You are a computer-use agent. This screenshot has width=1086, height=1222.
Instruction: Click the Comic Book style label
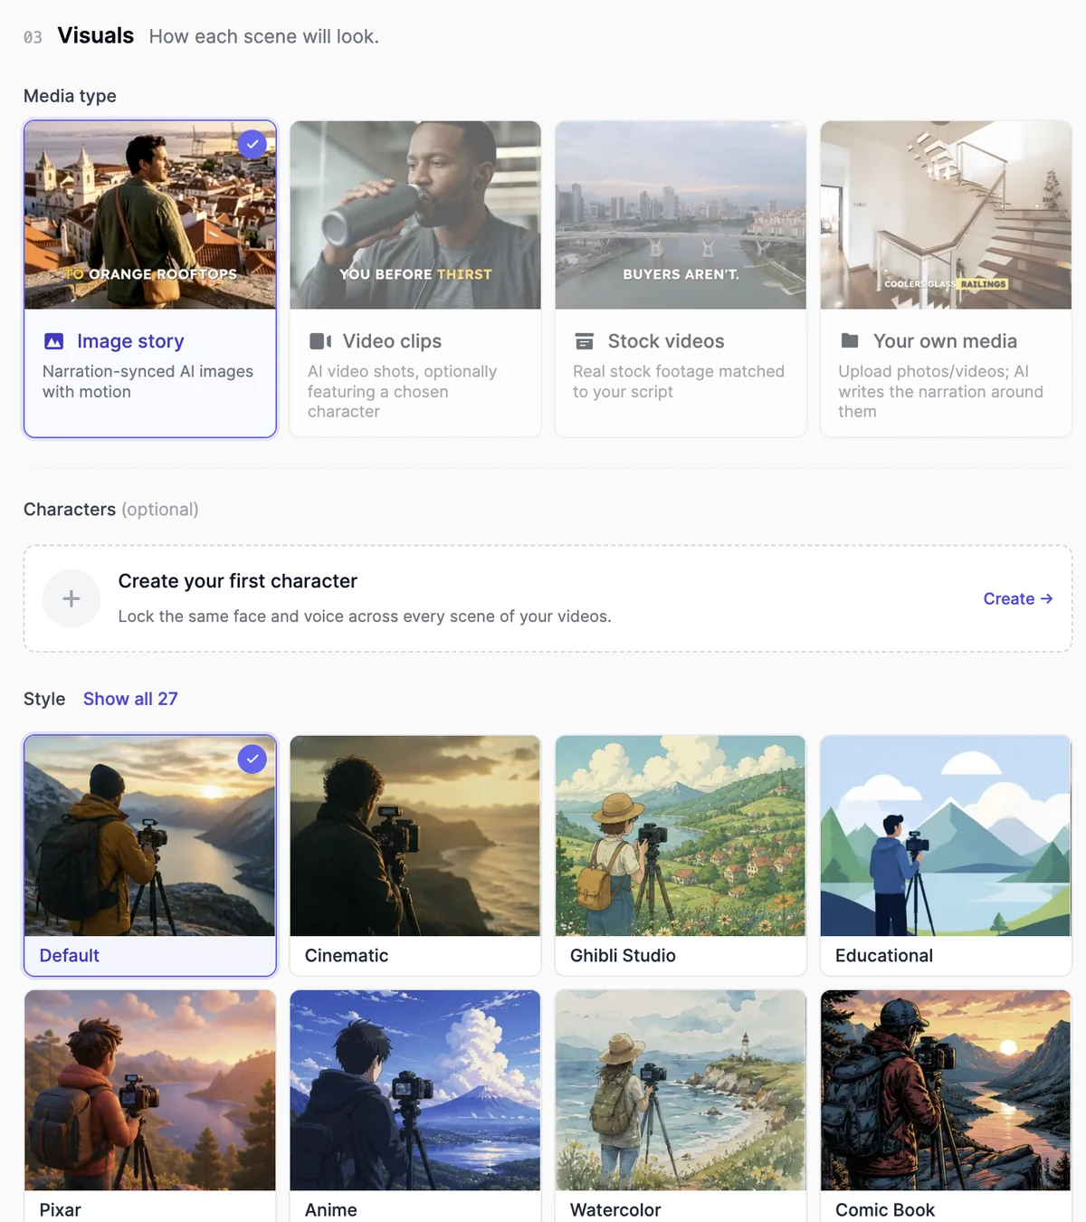885,1210
